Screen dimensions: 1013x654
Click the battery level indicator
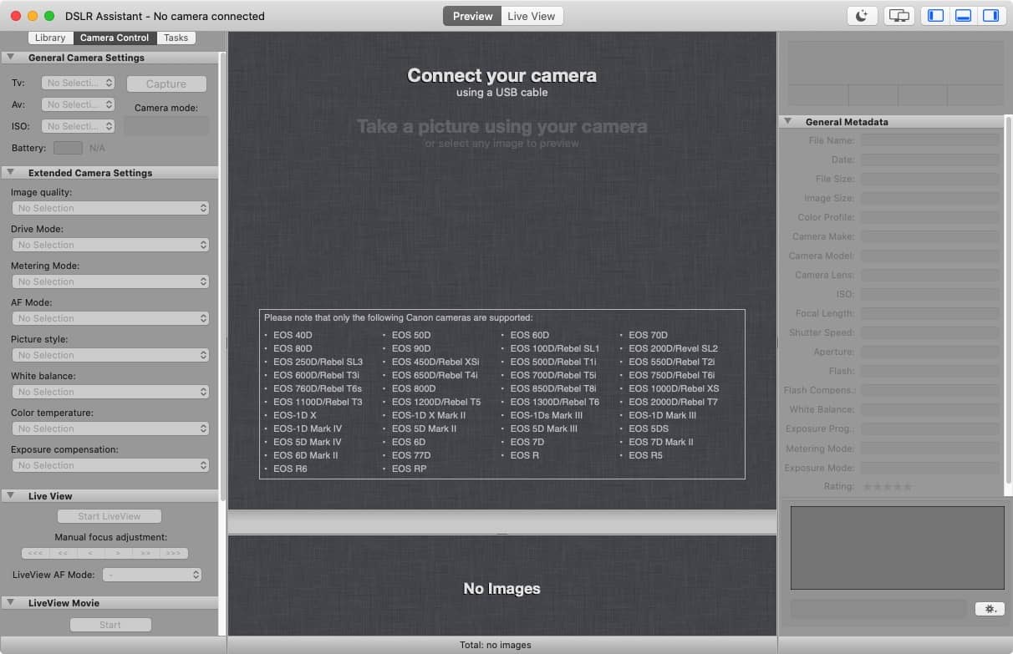[x=68, y=148]
